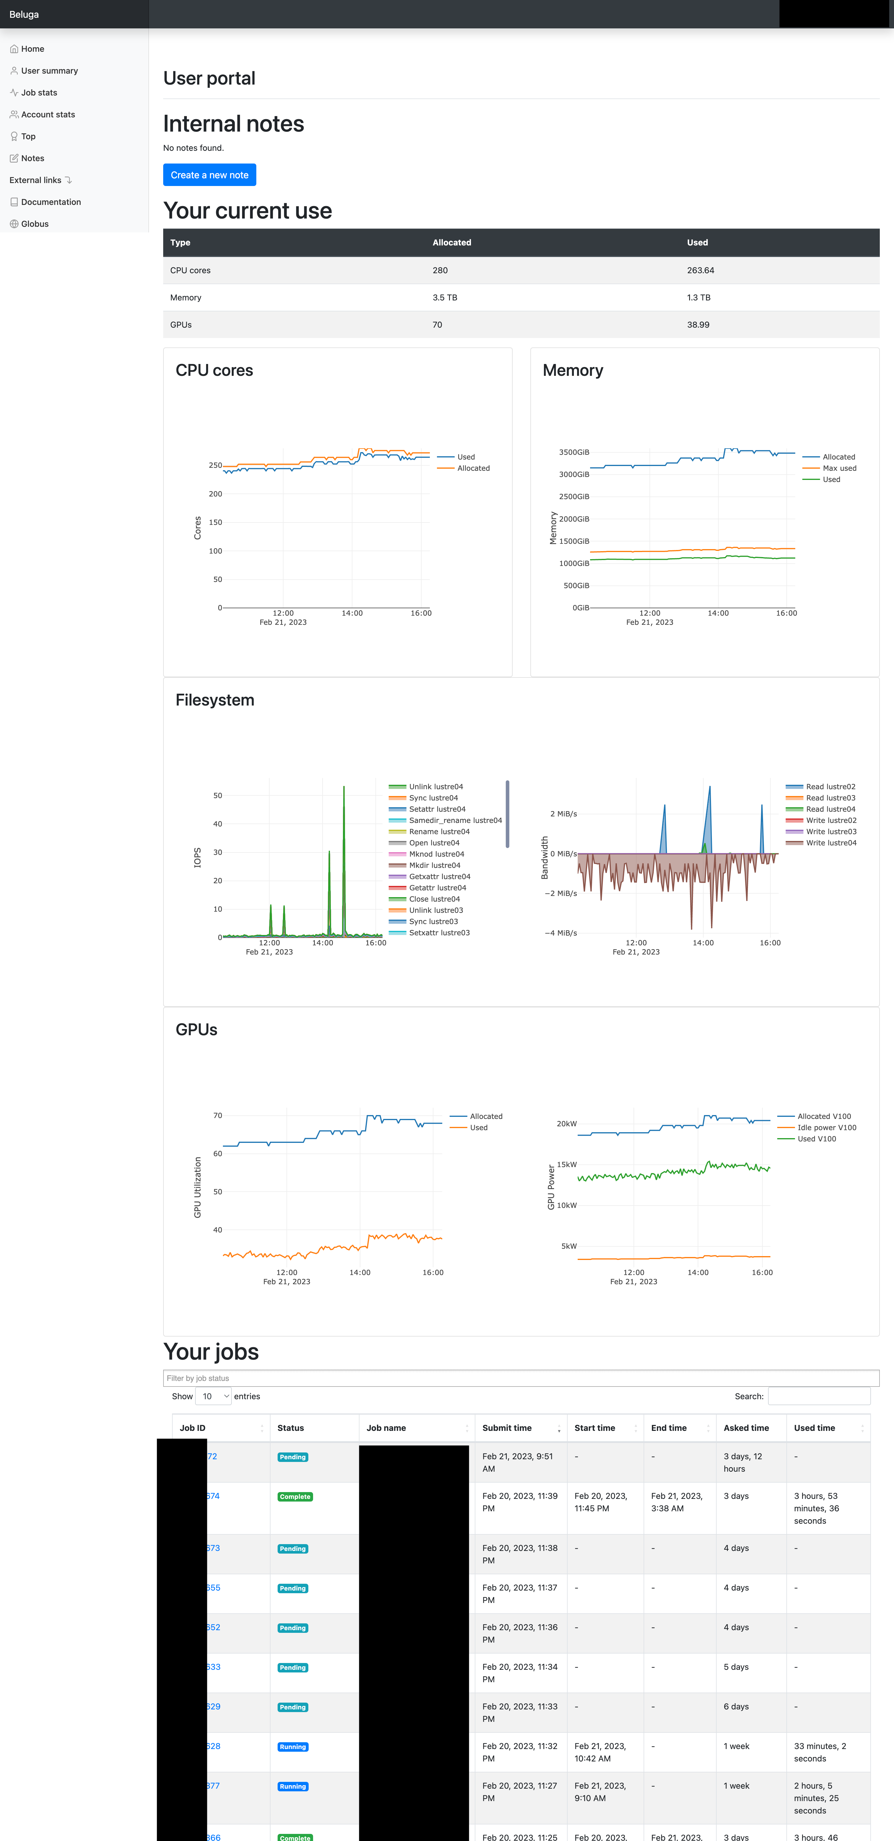The image size is (894, 1841).
Task: Click the Filter by job status field
Action: coord(521,1379)
